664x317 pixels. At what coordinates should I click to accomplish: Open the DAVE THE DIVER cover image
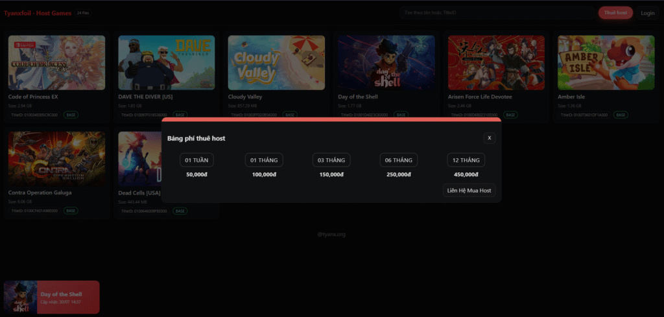pyautogui.click(x=167, y=62)
